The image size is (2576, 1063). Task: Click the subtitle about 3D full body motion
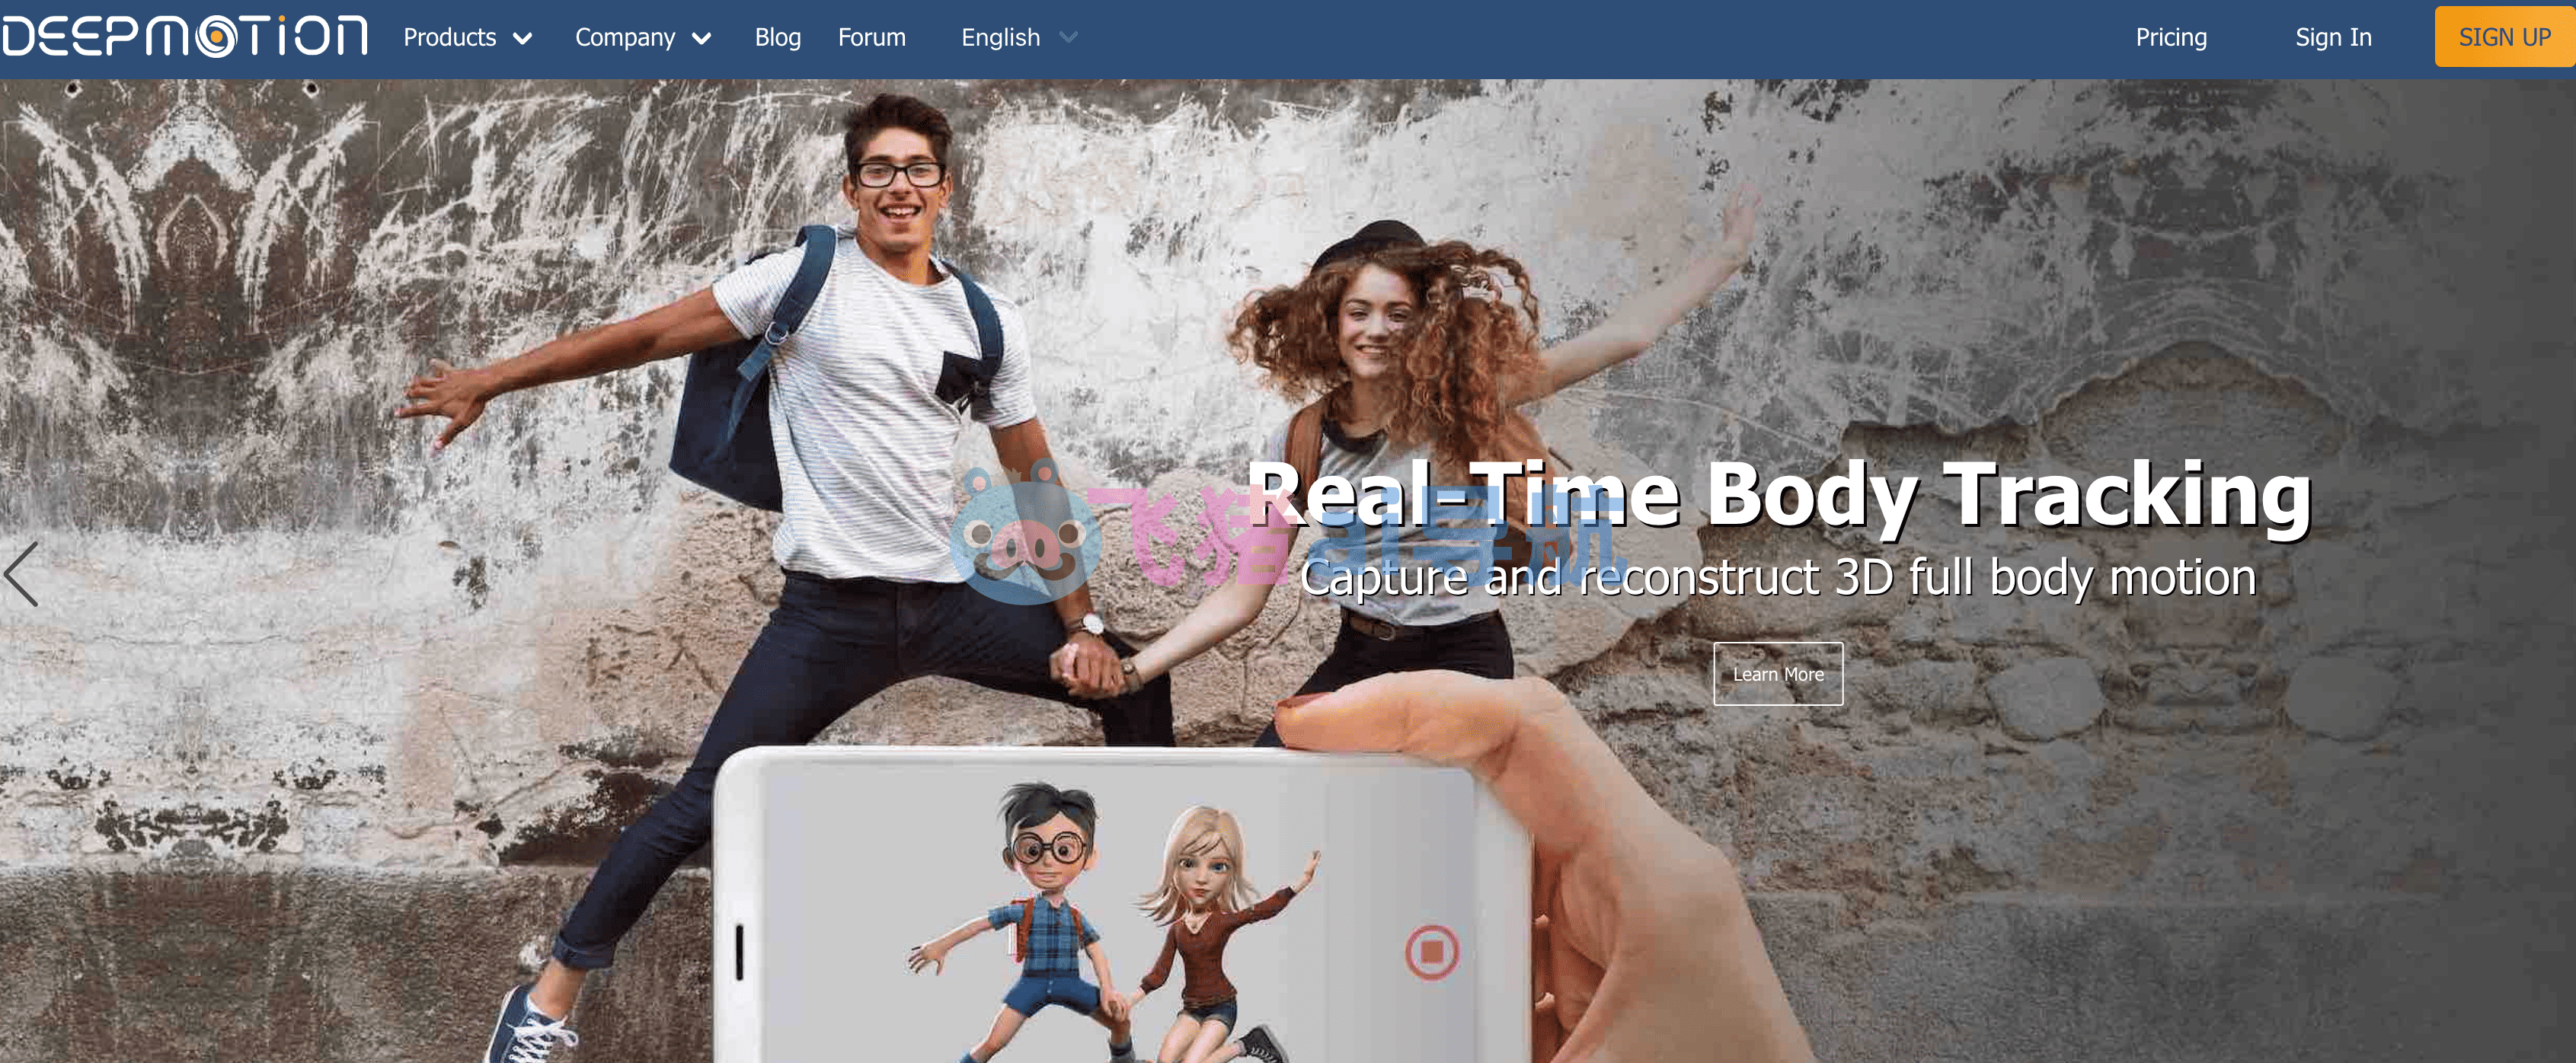pyautogui.click(x=1778, y=578)
